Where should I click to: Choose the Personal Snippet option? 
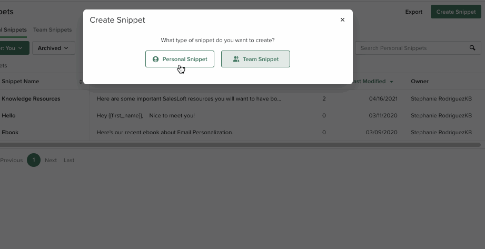point(180,59)
